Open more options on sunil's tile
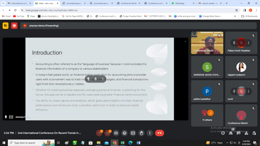This screenshot has height=146, width=260. (x=248, y=91)
